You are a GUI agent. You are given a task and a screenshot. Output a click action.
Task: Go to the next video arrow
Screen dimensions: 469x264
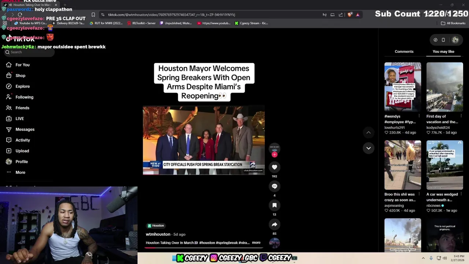pyautogui.click(x=369, y=148)
